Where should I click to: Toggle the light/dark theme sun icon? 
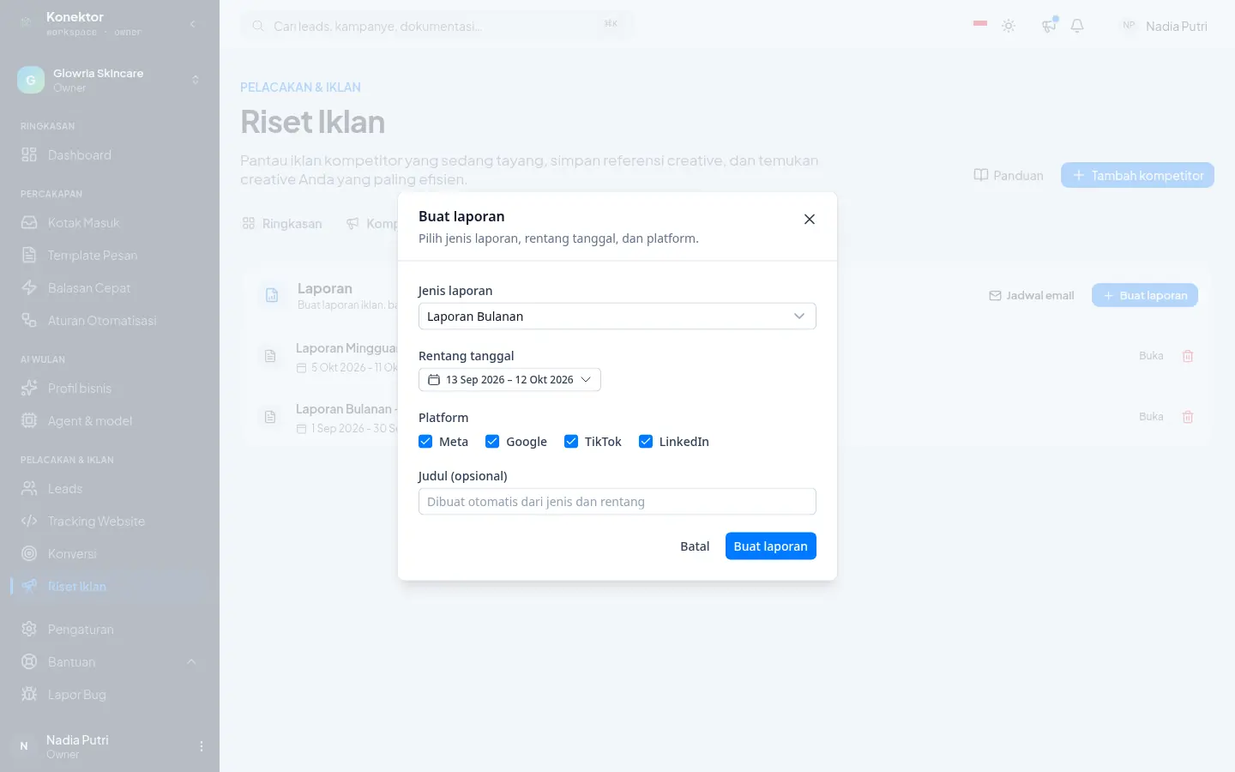[1009, 26]
